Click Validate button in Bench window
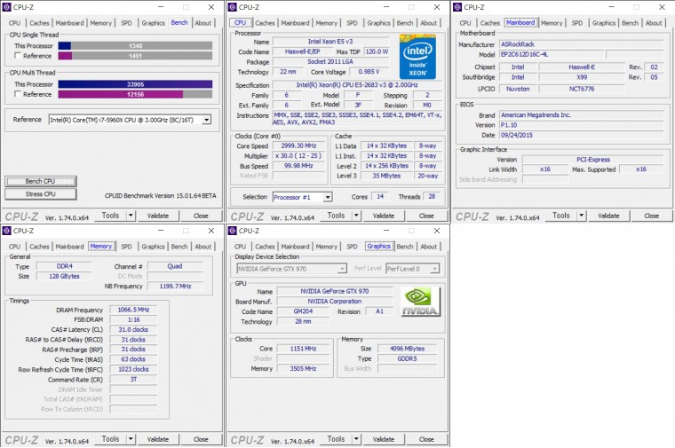This screenshot has width=675, height=448. pos(158,216)
